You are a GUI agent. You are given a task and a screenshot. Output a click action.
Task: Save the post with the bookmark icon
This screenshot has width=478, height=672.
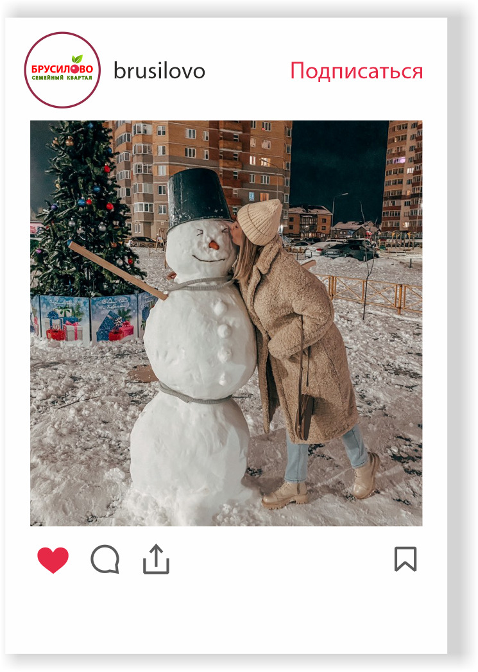click(405, 559)
